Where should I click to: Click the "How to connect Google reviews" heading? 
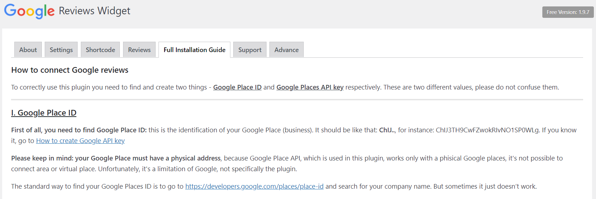coord(70,70)
